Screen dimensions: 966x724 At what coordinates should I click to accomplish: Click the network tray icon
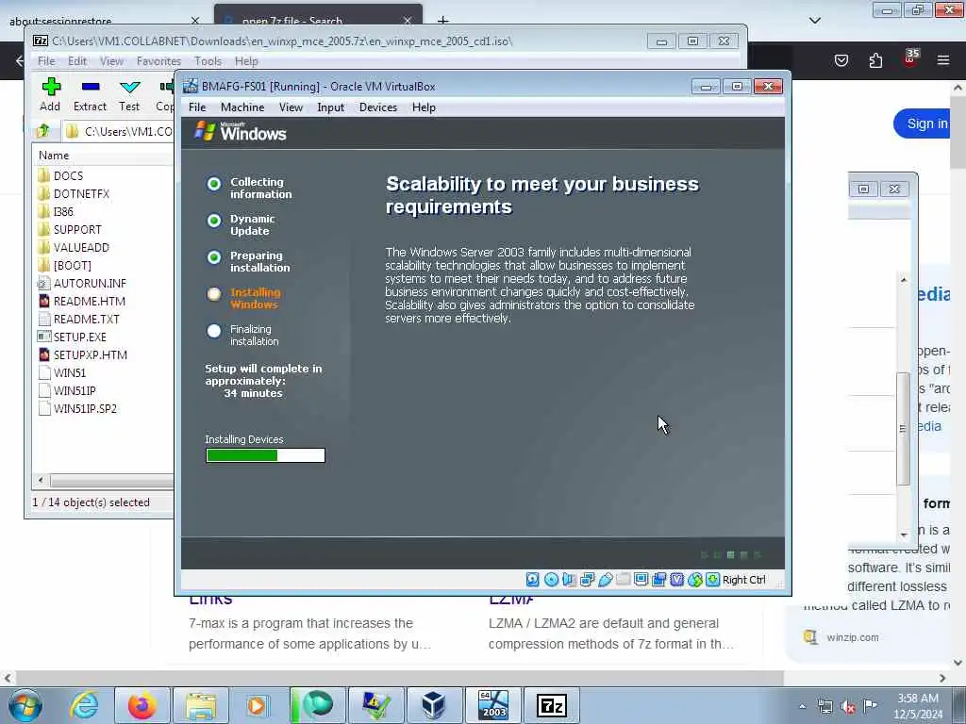pyautogui.click(x=824, y=707)
